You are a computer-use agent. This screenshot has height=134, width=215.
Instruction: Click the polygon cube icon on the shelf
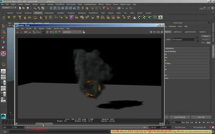point(14,17)
